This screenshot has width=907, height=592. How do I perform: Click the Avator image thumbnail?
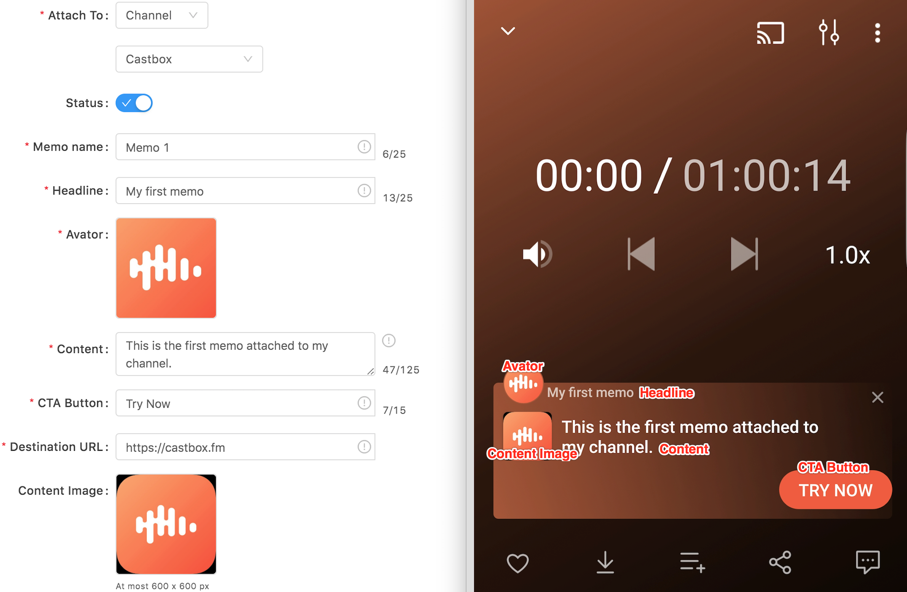166,268
